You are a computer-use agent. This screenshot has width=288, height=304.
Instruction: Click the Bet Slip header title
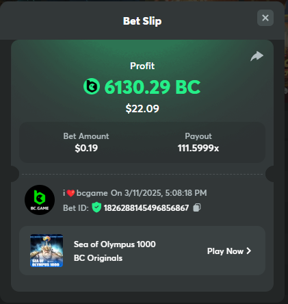pyautogui.click(x=142, y=21)
